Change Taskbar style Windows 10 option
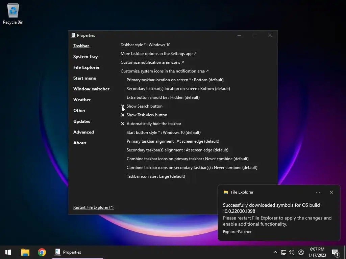Screen dimensions: 346x259 145,45
